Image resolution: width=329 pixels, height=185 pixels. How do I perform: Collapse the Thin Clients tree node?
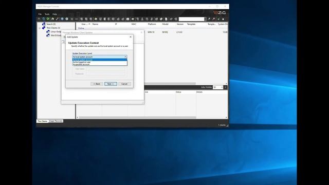pos(40,28)
